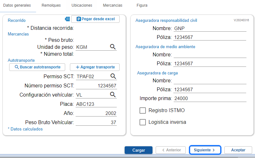Open the Configuración vehicular lookup magnifier
The height and width of the screenshot is (158, 255).
point(113,95)
